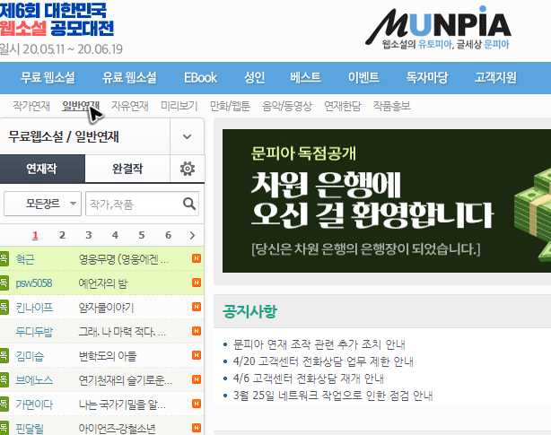Go to page 2 of the list
The height and width of the screenshot is (435, 551).
[62, 235]
